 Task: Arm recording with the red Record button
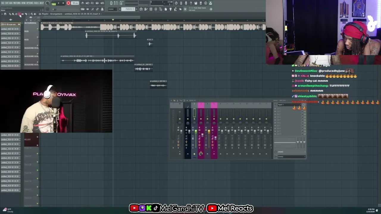click(x=68, y=3)
